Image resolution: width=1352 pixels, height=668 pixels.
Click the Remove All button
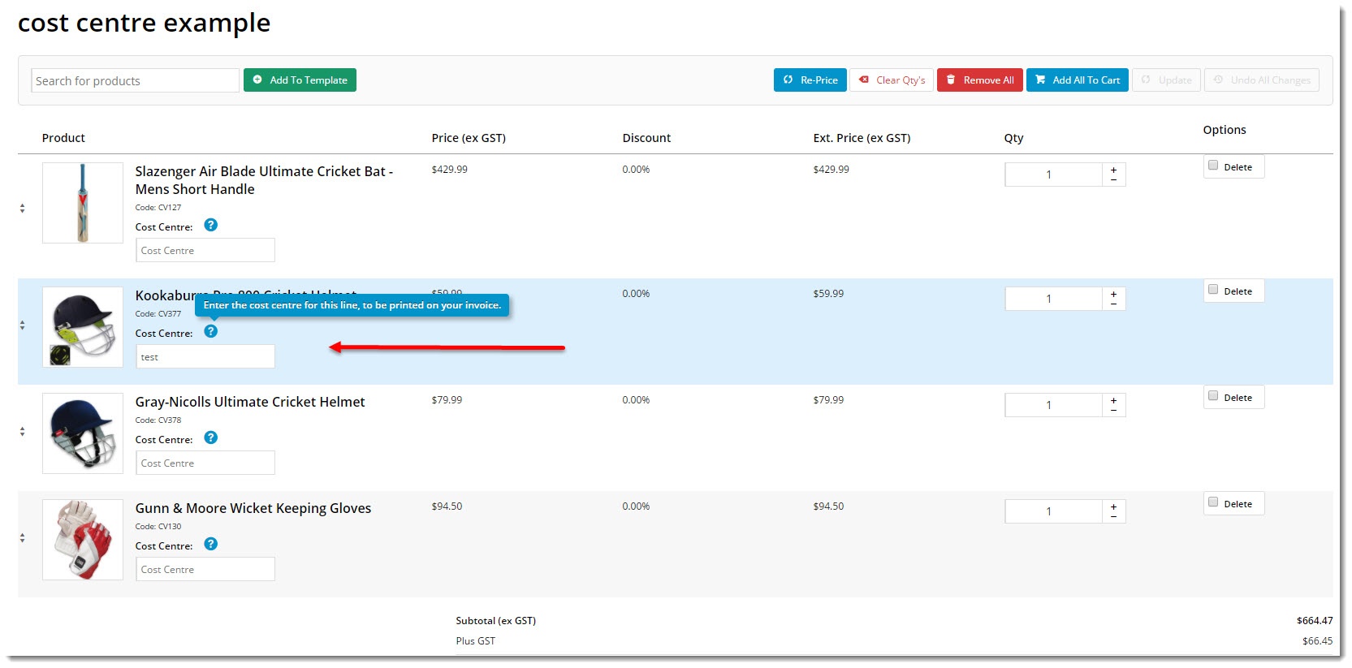(x=980, y=80)
